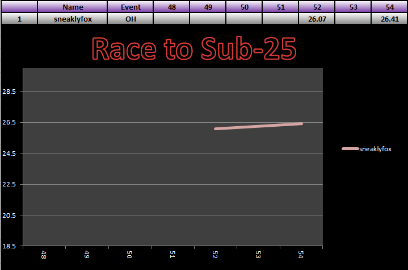Select the pink sneaklyfox data line

point(258,126)
